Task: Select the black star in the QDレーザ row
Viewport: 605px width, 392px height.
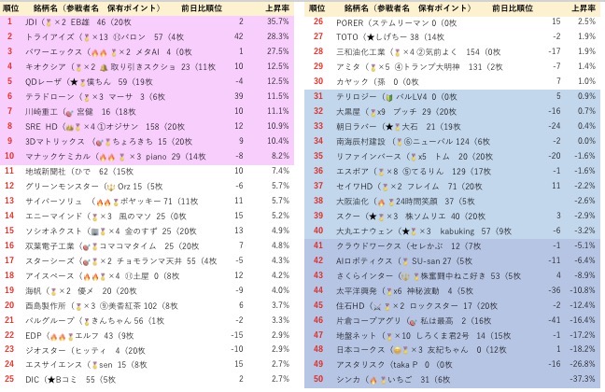Action: [71, 81]
